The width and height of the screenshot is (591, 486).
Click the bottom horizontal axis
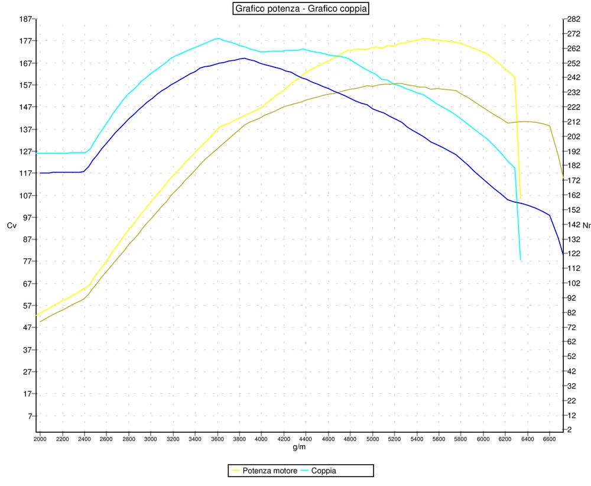(295, 433)
